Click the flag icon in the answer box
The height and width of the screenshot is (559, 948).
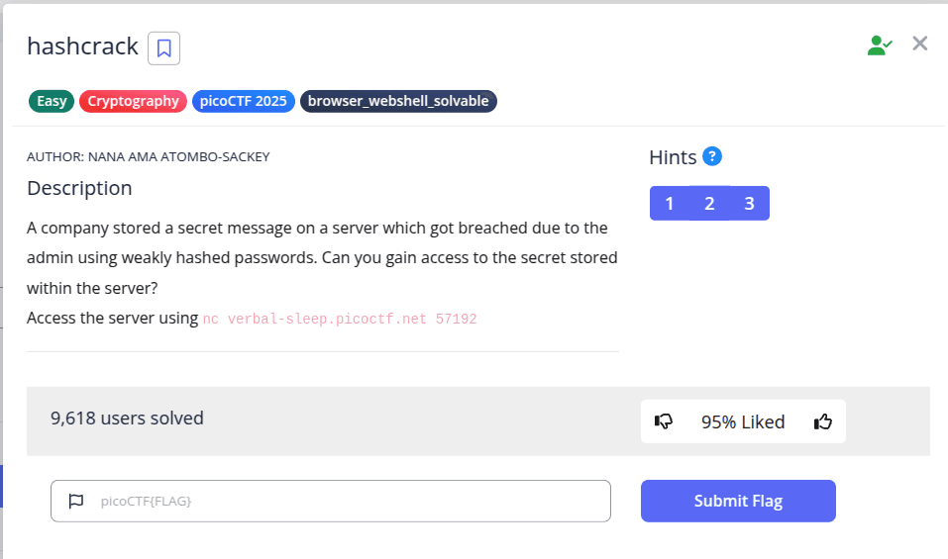(x=76, y=501)
